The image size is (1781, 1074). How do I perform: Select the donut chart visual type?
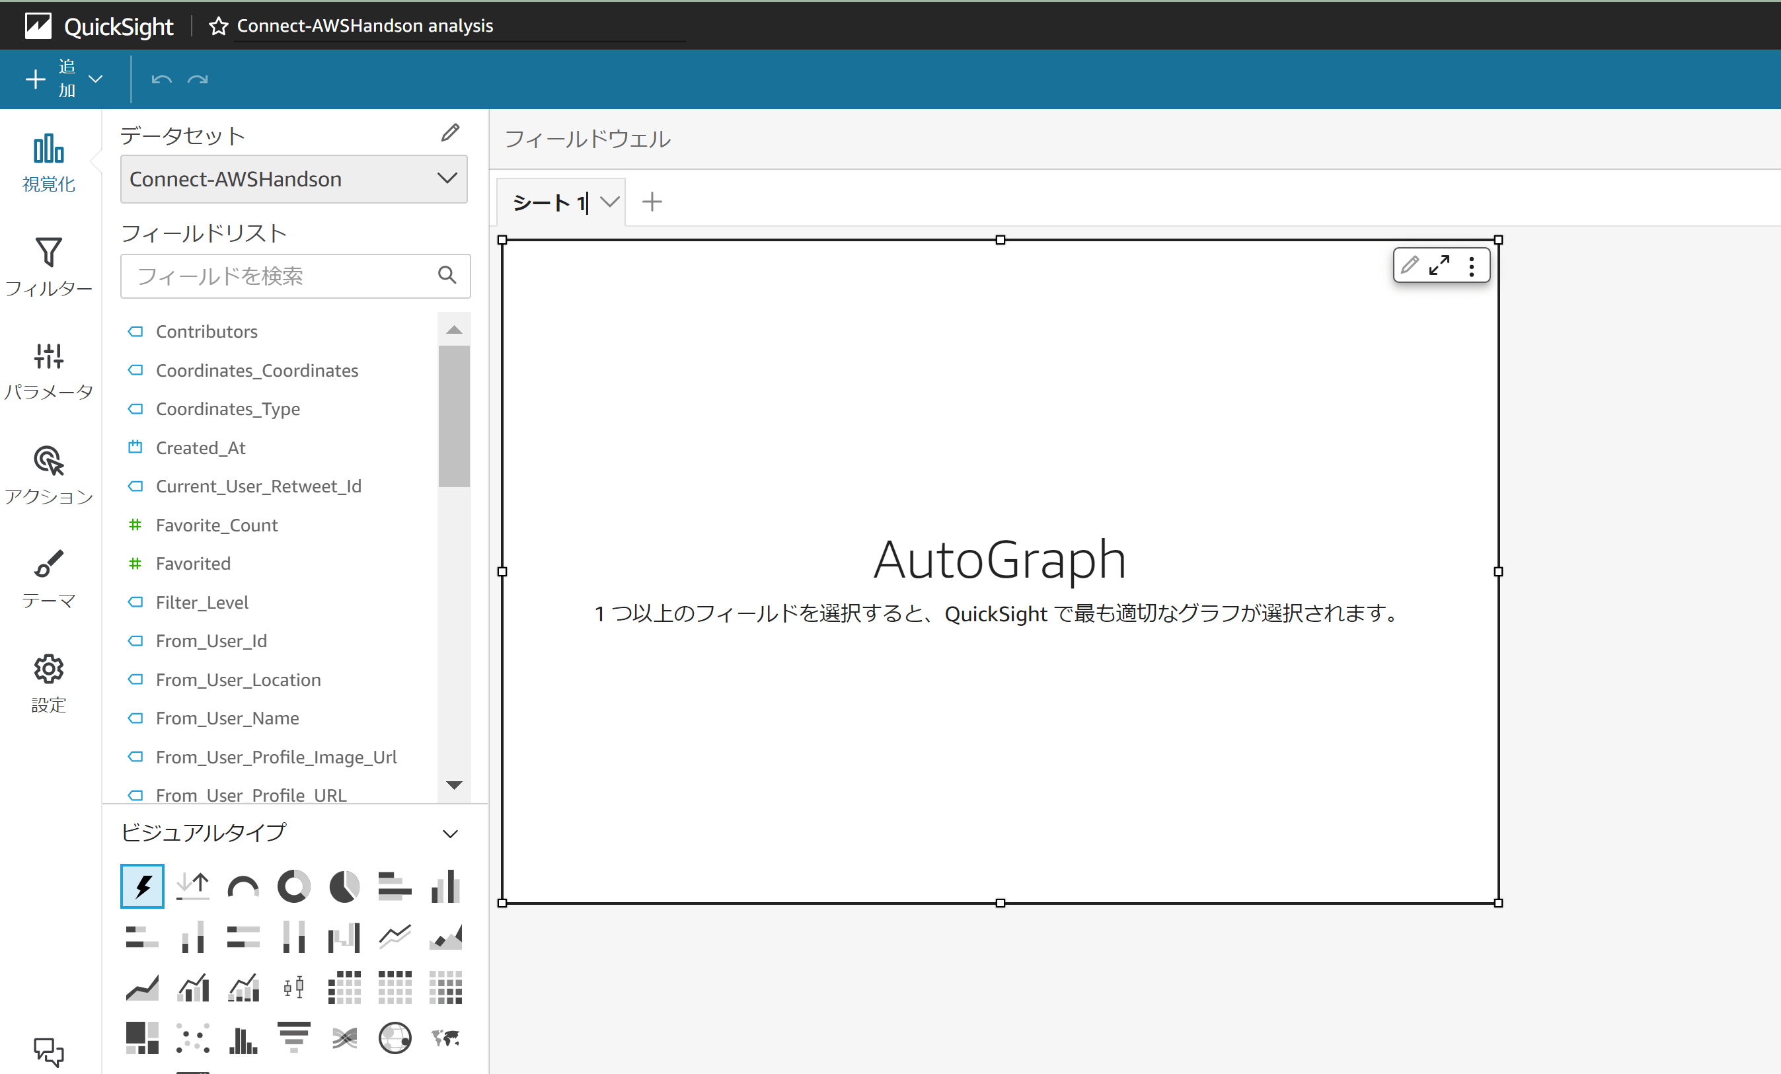(x=293, y=886)
